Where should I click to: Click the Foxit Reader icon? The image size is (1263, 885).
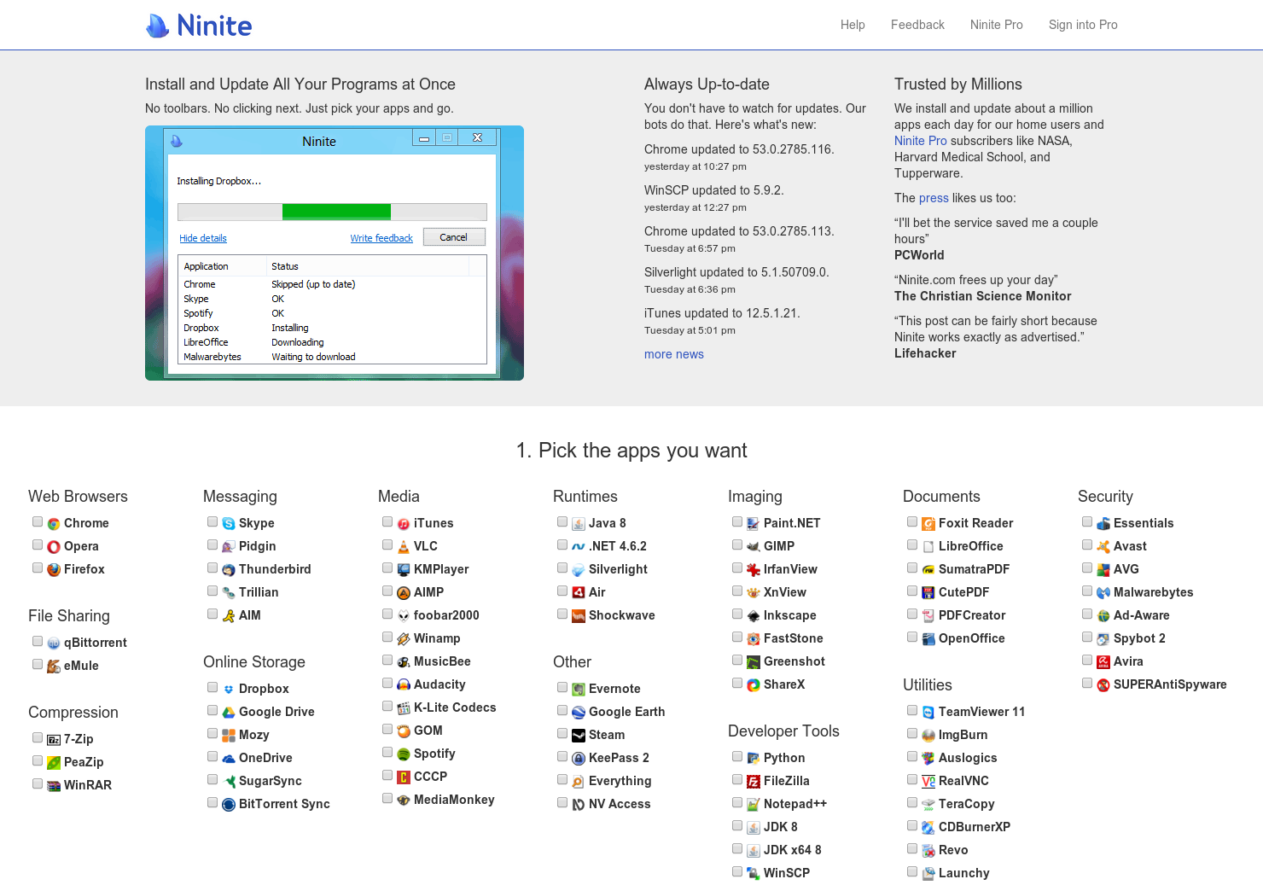[x=928, y=524]
